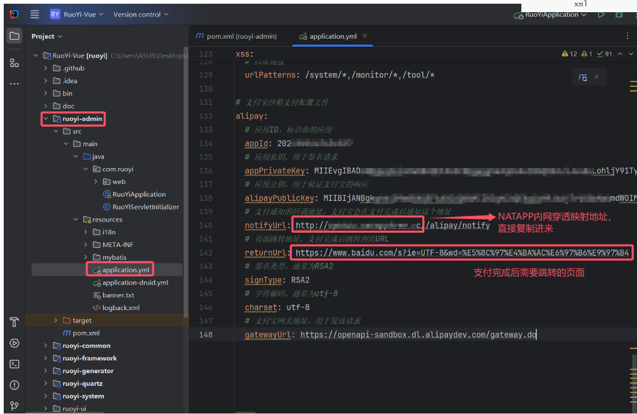Click the 91 typos indicator
This screenshot has height=414, width=637.
click(x=605, y=54)
